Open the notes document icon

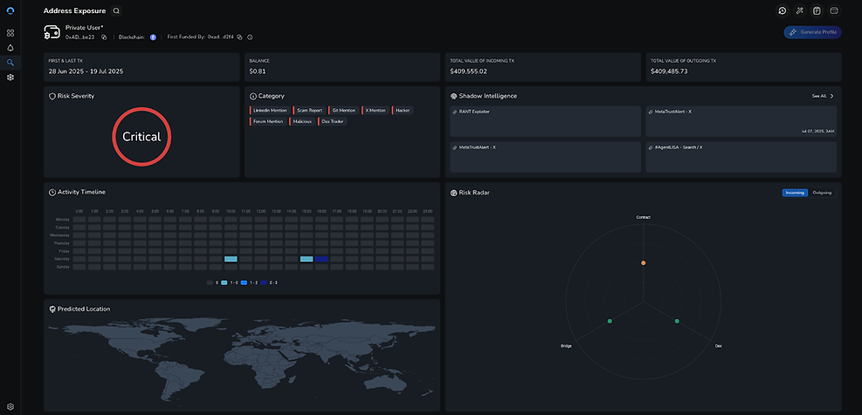817,10
